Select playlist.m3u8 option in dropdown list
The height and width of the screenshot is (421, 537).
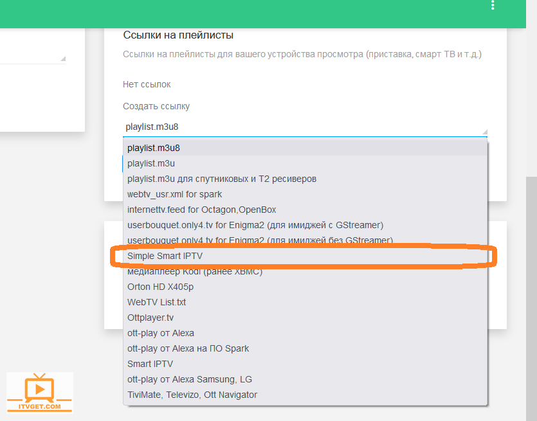click(305, 148)
